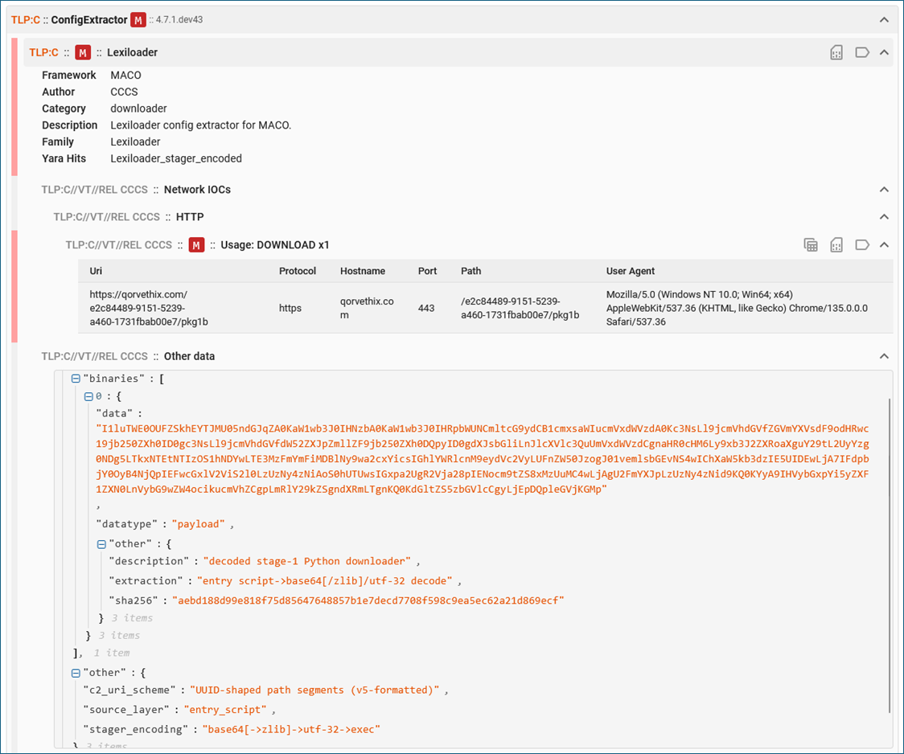Screen dimensions: 904x754
Task: Collapse the ConfigExtractor section with its chevron
Action: [884, 20]
